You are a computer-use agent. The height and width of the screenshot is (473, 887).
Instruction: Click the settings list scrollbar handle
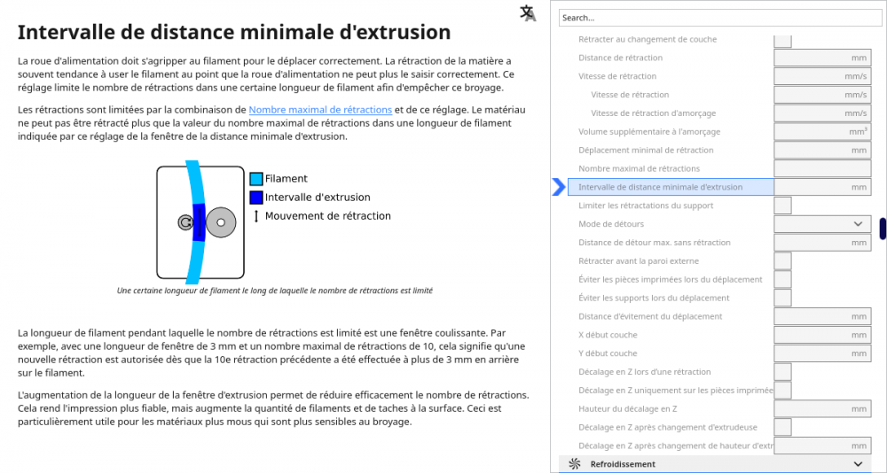click(883, 228)
